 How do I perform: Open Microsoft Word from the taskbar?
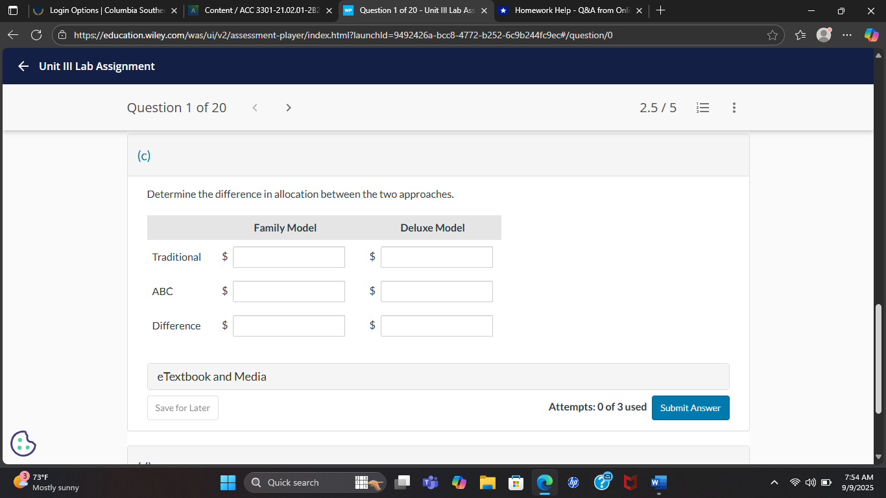(x=658, y=482)
